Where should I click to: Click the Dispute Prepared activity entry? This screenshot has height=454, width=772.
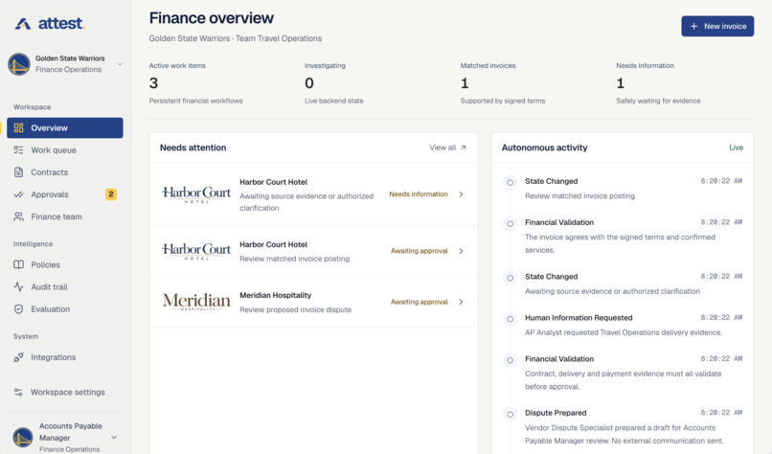(623, 426)
